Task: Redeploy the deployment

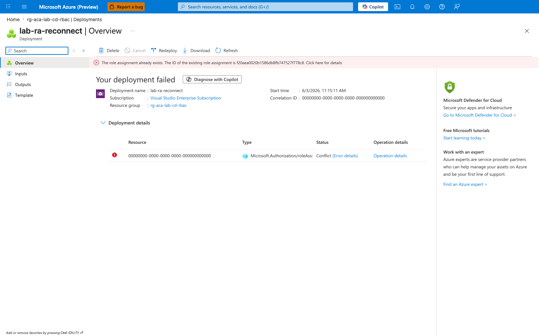Action: tap(164, 50)
